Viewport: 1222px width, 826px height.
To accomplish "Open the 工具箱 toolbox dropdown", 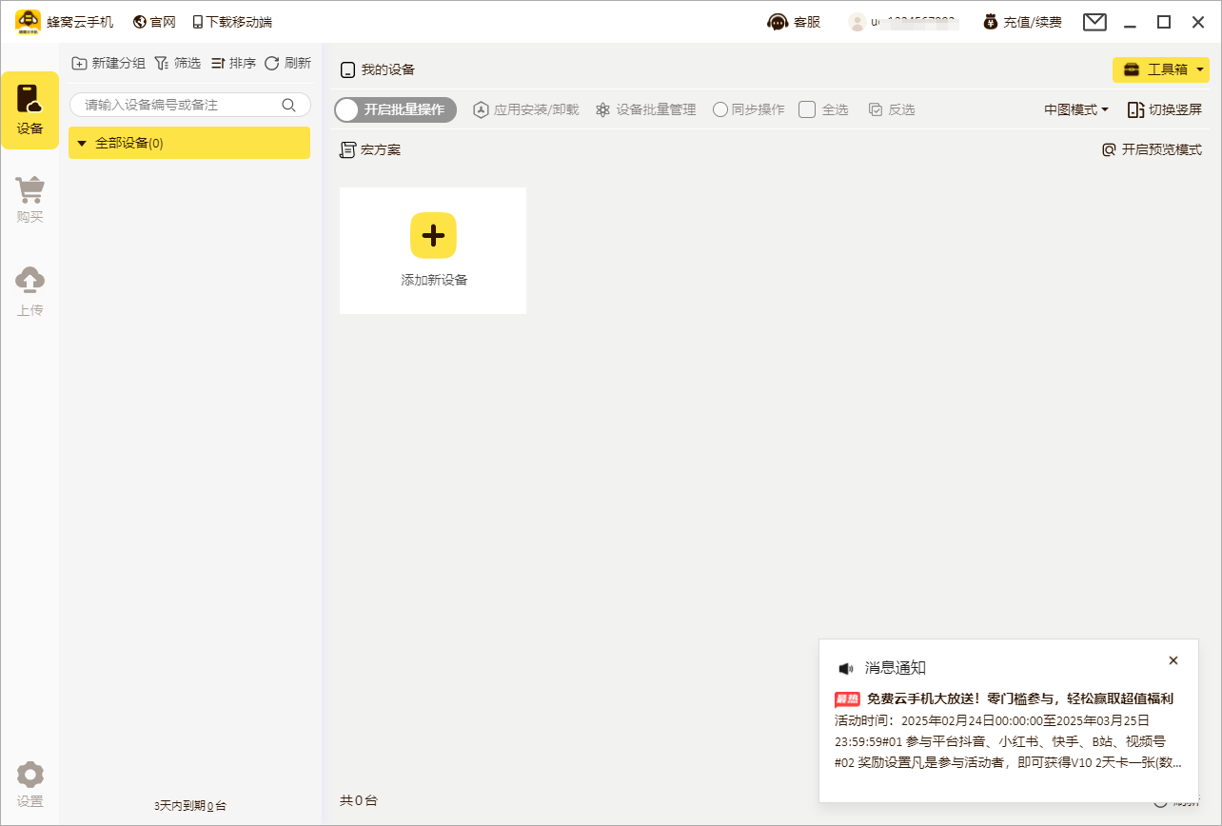I will point(1160,69).
